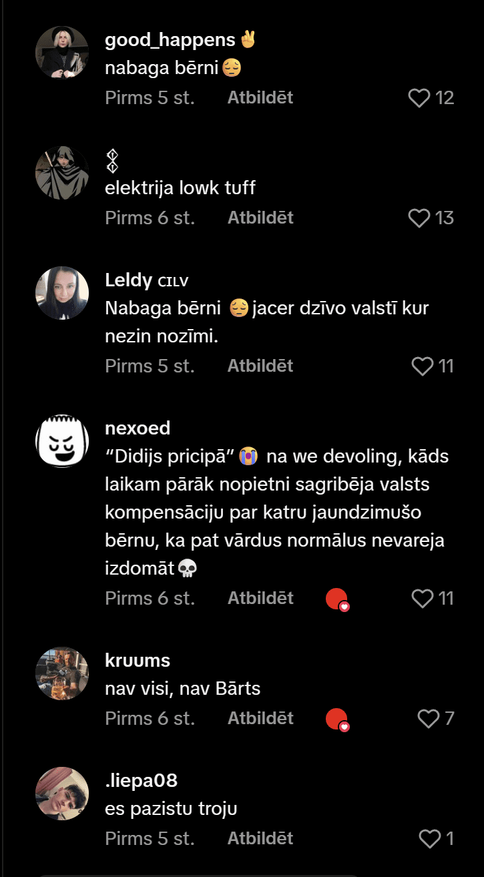484x877 pixels.
Task: Open the hooded figure avatar profile
Action: click(62, 173)
